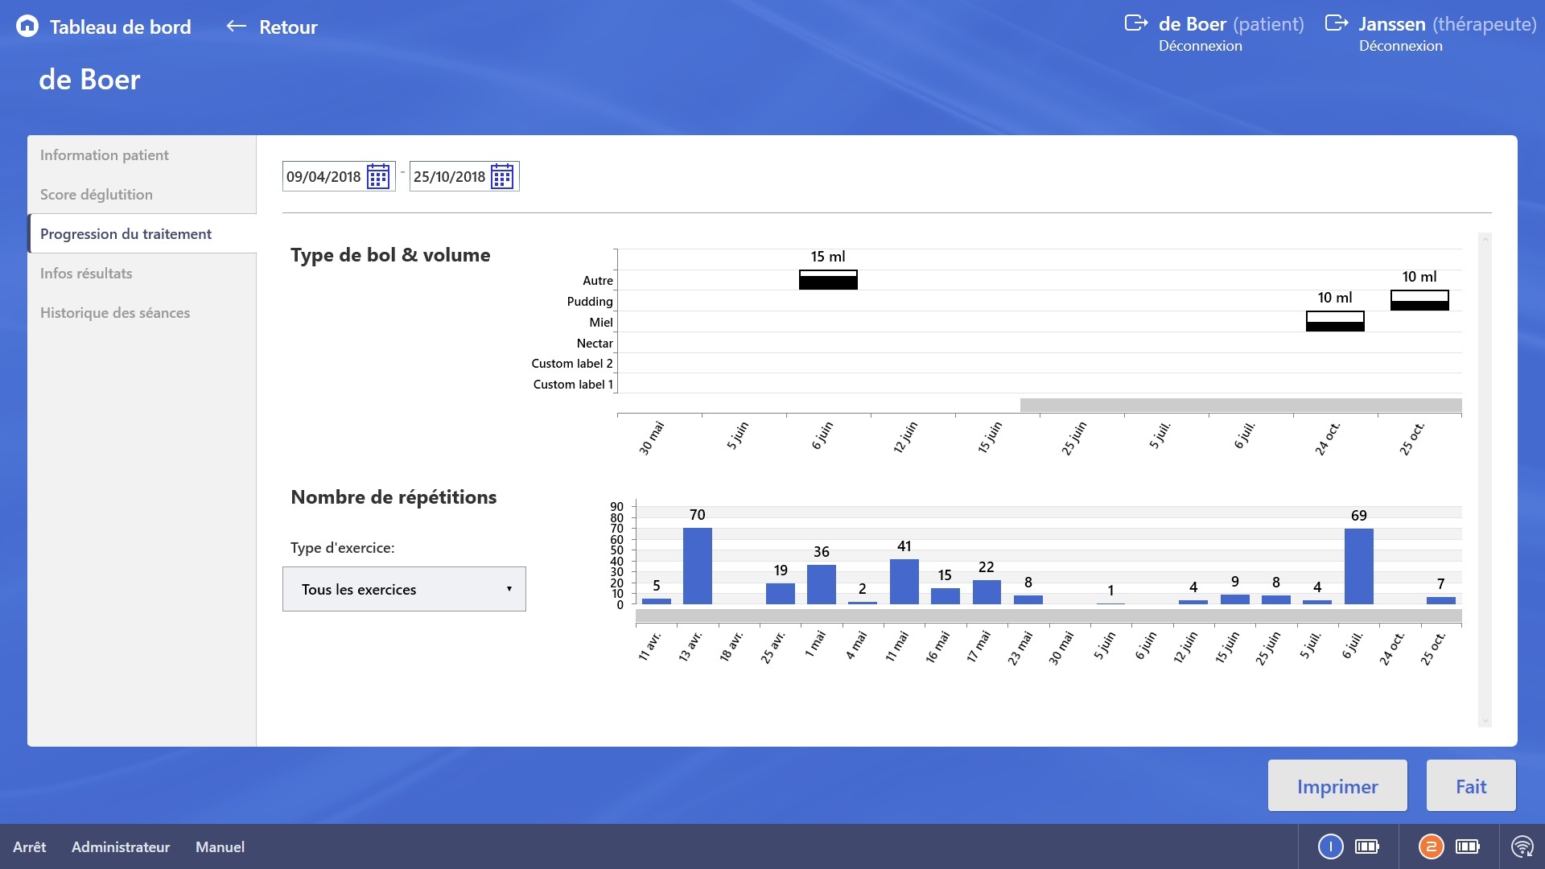Click the de Boer patient logout icon
The image size is (1545, 869).
1136,23
